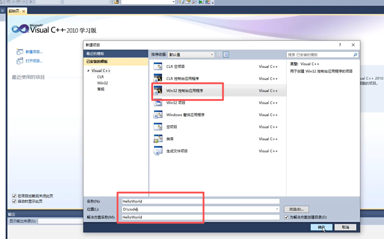The image size is (384, 239).
Task: Select the 生成文件项目 template icon
Action: point(158,151)
